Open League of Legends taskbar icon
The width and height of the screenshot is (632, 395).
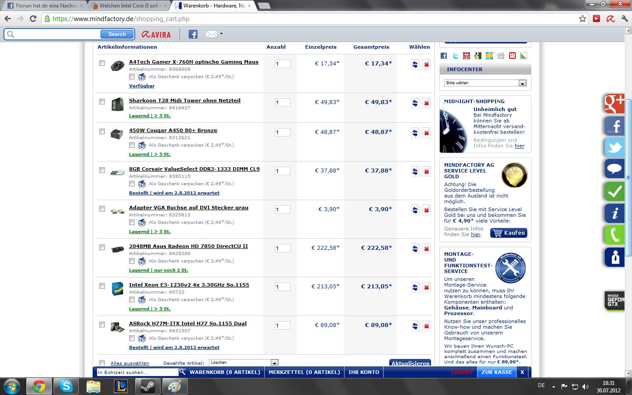coord(120,386)
